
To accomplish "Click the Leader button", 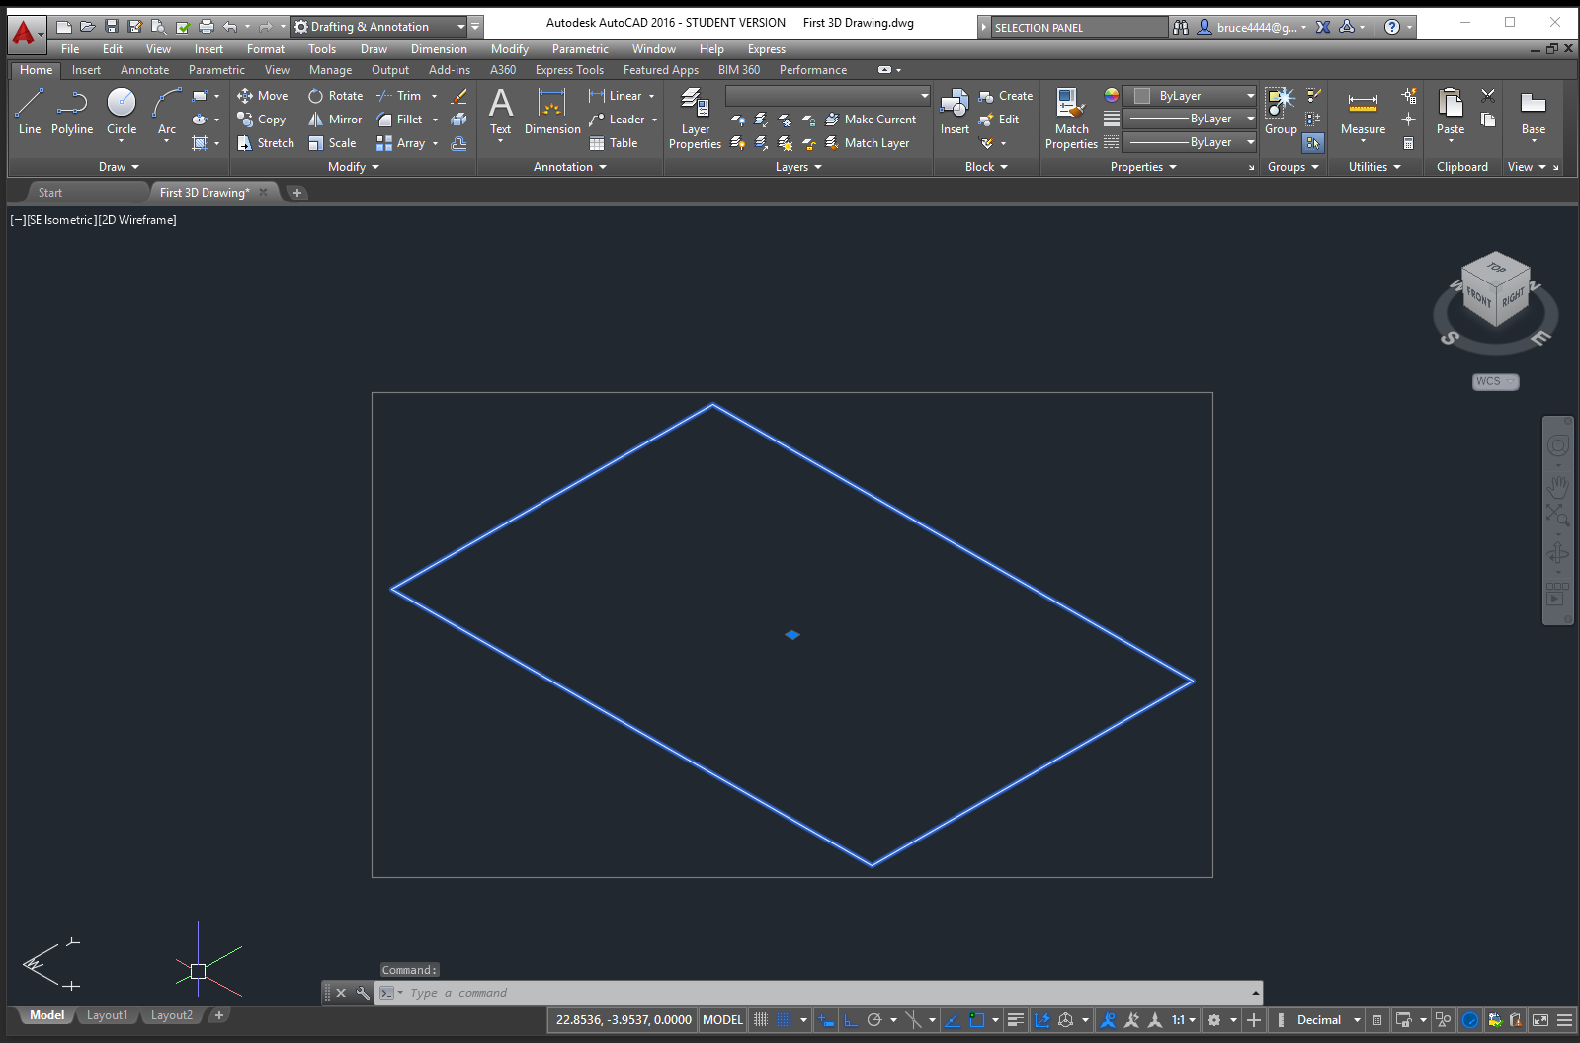I will point(617,120).
